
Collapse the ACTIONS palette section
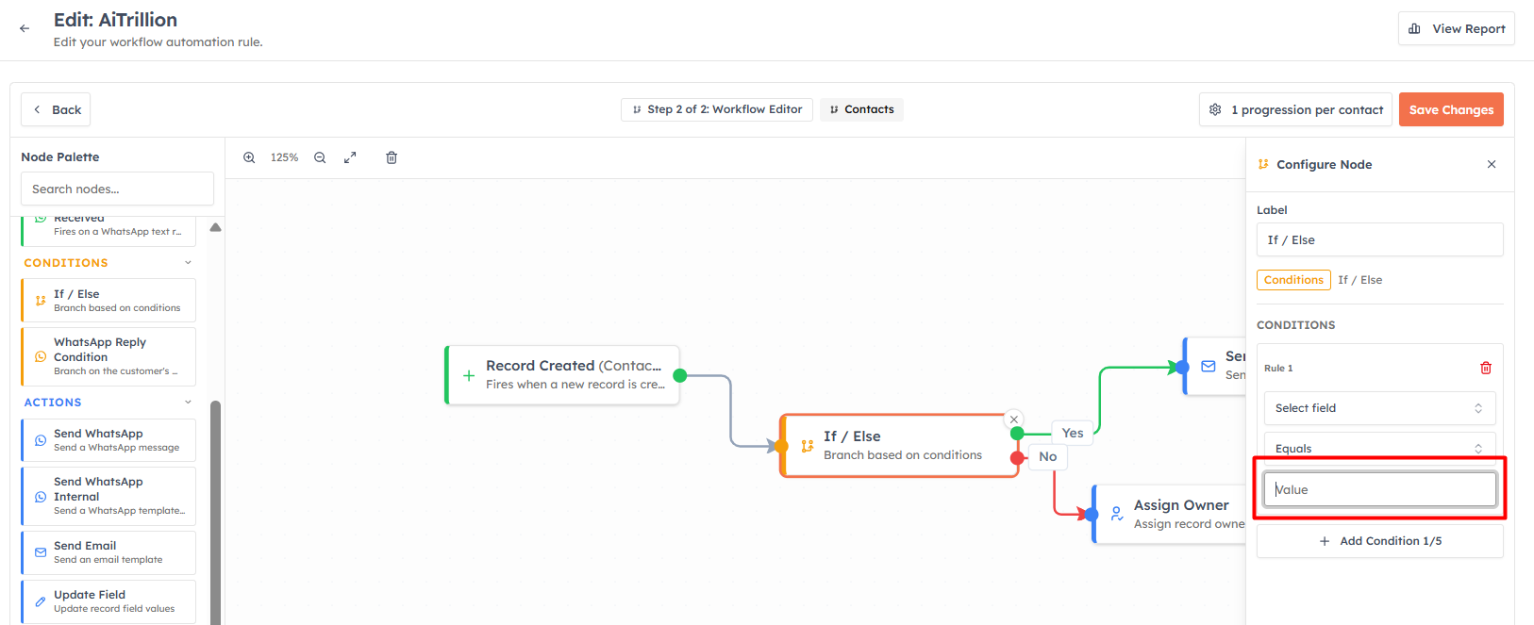(188, 403)
